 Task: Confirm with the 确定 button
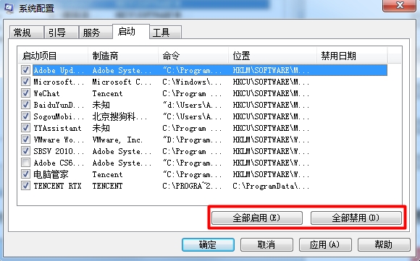pyautogui.click(x=208, y=244)
